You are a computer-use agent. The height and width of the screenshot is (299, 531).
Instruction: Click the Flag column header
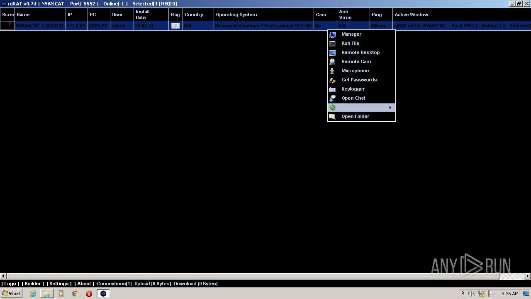175,15
